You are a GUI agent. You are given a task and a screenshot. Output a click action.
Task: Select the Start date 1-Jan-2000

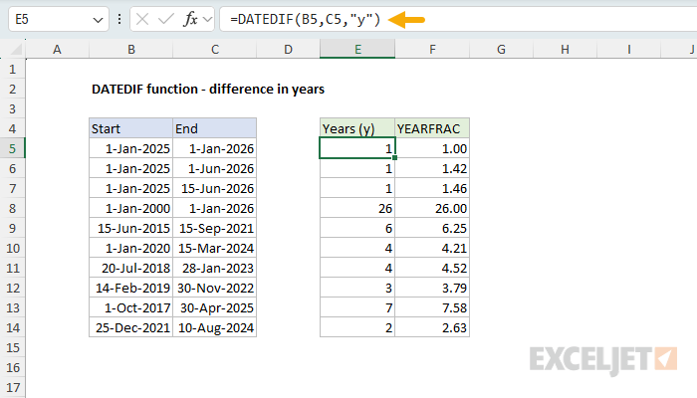[x=130, y=208]
